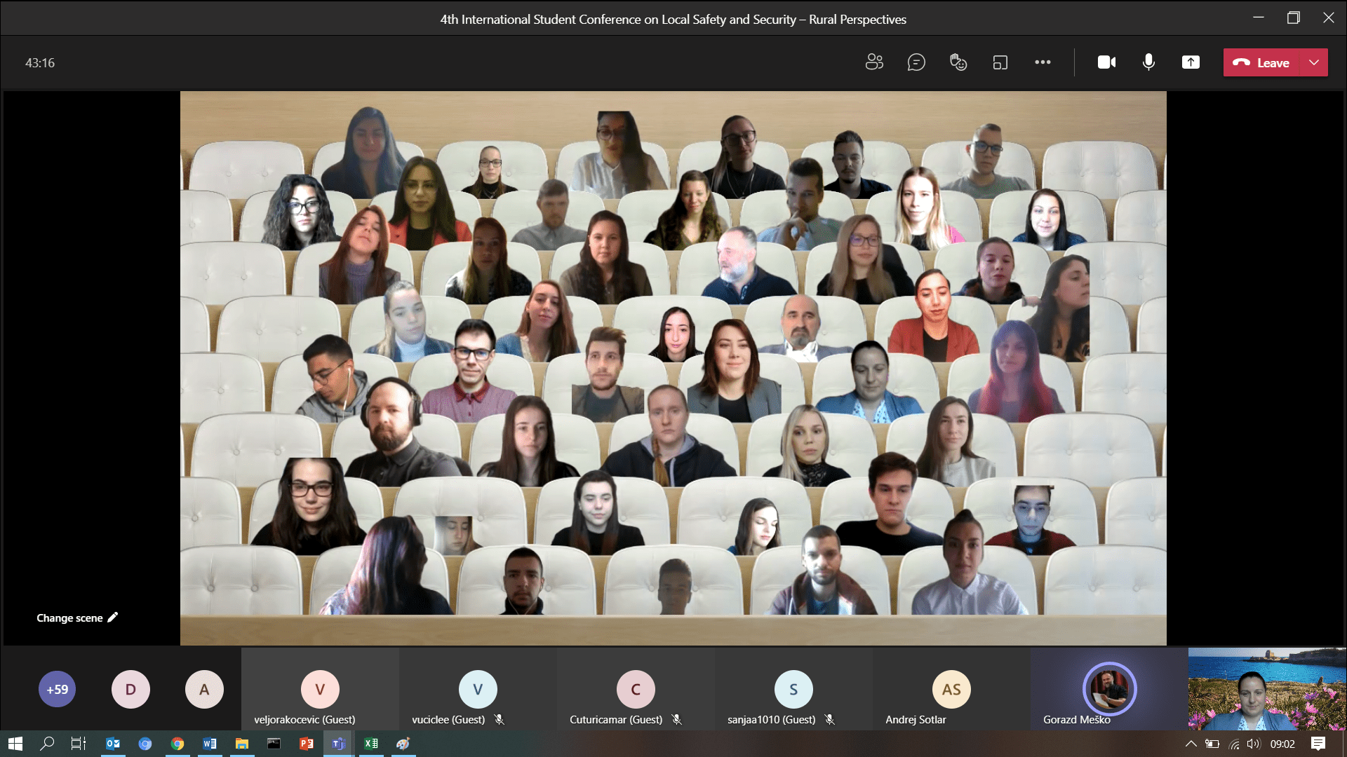
Task: Open Command Prompt from taskbar
Action: [274, 744]
